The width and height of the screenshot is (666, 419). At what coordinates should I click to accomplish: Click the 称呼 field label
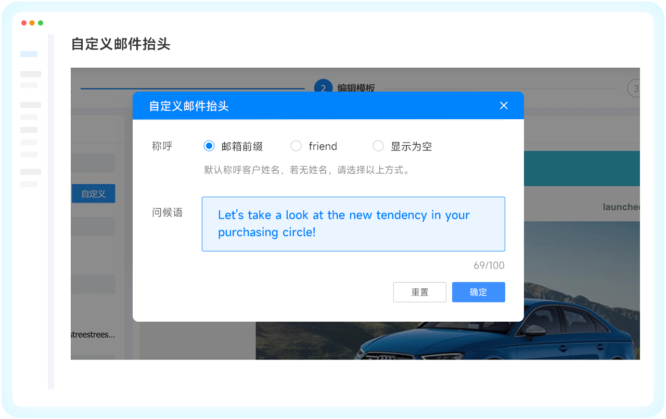pos(162,146)
